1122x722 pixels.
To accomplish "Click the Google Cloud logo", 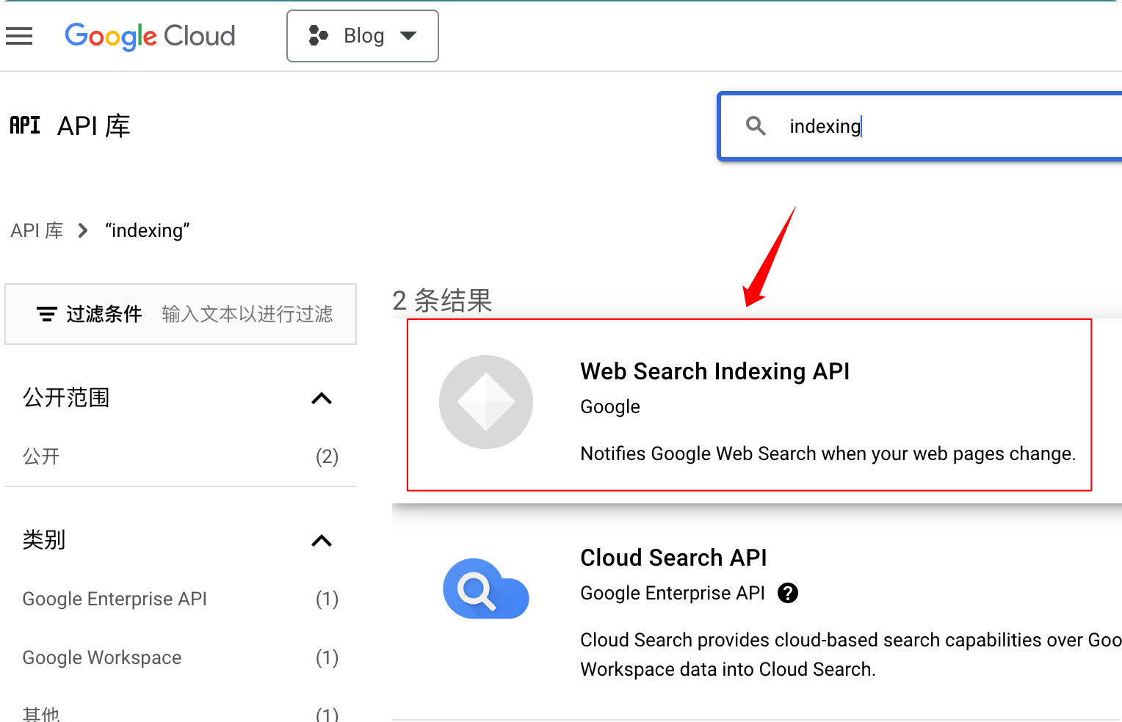I will click(150, 36).
